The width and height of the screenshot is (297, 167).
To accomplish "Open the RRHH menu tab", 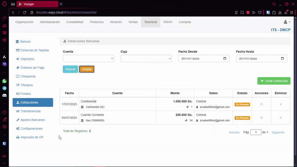I will coord(168,22).
